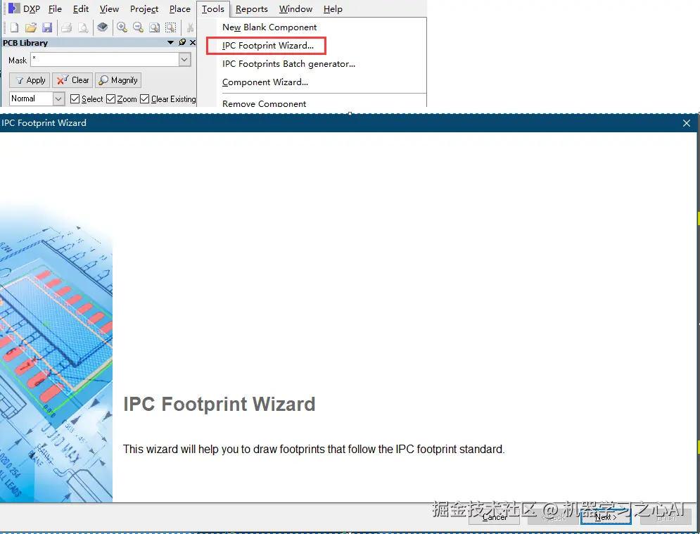Open the File menu
700x534 pixels.
55,9
